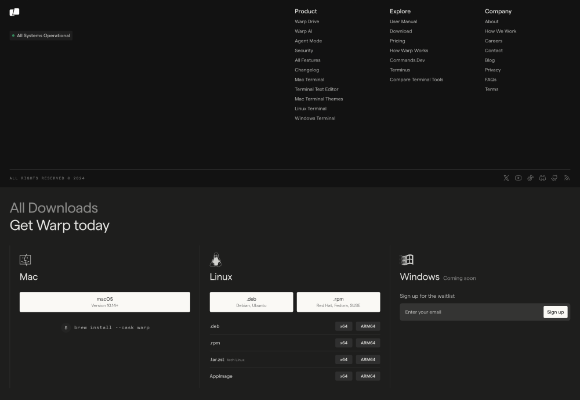Viewport: 580px width, 400px height.
Task: Visit the Security page link
Action: [x=304, y=51]
